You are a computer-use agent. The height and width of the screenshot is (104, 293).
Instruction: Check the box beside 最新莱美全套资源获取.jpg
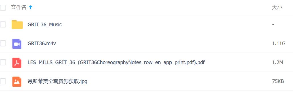3,81
